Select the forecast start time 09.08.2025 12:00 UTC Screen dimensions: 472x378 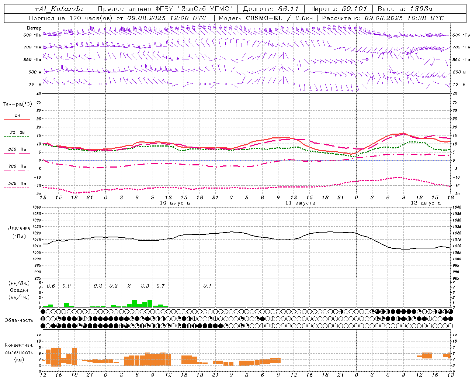[167, 18]
